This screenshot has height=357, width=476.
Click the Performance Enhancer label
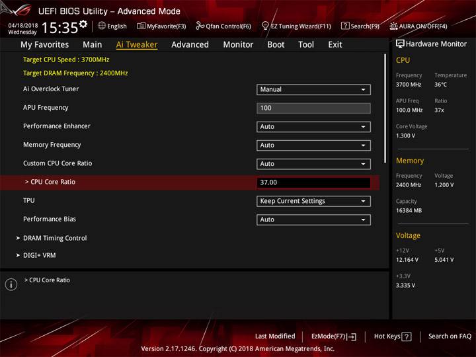point(57,126)
